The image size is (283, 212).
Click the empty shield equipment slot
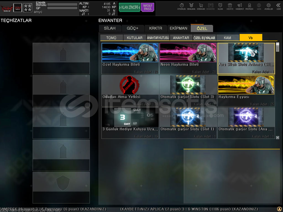coord(61,187)
